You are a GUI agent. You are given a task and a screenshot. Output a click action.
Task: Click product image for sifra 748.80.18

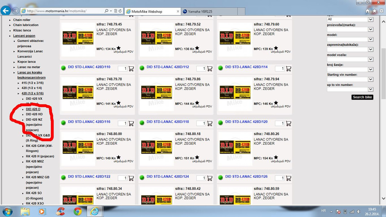[157, 149]
